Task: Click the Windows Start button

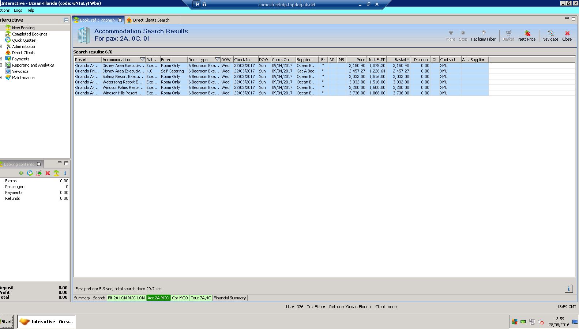Action: [x=7, y=322]
